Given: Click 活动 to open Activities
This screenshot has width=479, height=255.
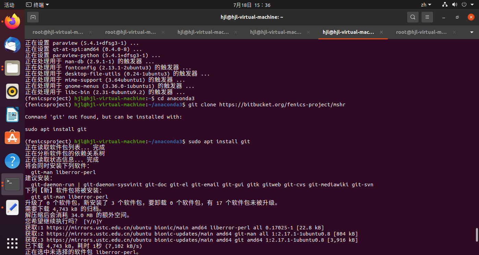Looking at the screenshot, I should (9, 5).
